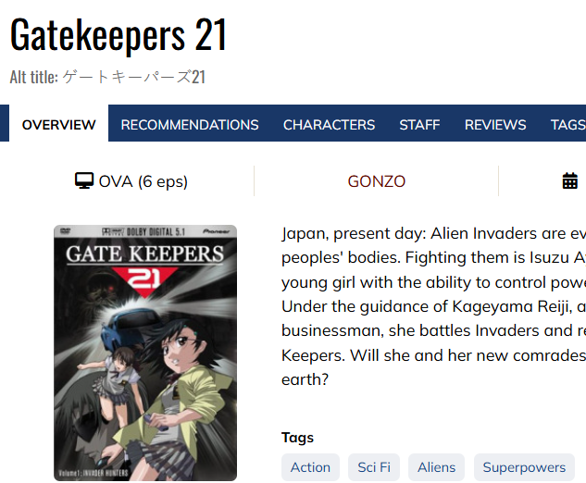Click the Action tag
The height and width of the screenshot is (483, 586).
point(310,467)
